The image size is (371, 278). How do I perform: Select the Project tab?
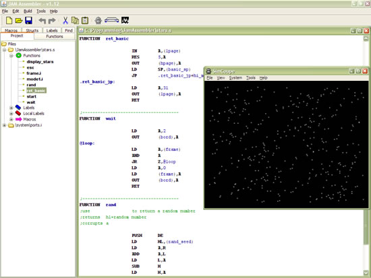click(17, 36)
